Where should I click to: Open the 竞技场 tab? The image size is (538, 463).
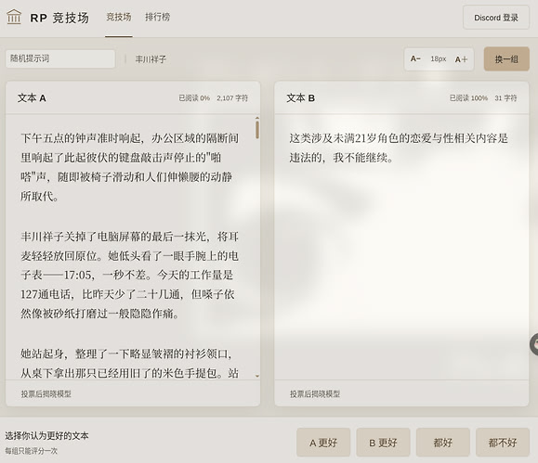pyautogui.click(x=119, y=17)
